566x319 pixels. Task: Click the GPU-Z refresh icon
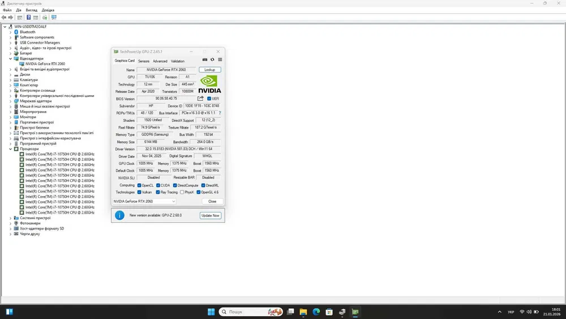coord(212,59)
